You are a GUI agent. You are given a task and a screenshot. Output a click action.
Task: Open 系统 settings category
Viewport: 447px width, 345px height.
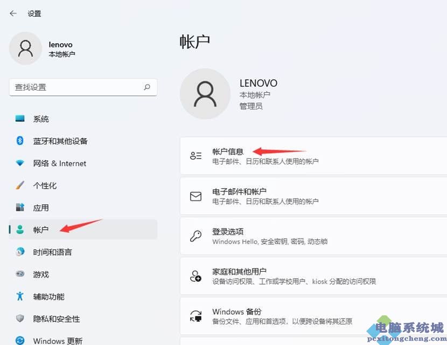pos(83,119)
